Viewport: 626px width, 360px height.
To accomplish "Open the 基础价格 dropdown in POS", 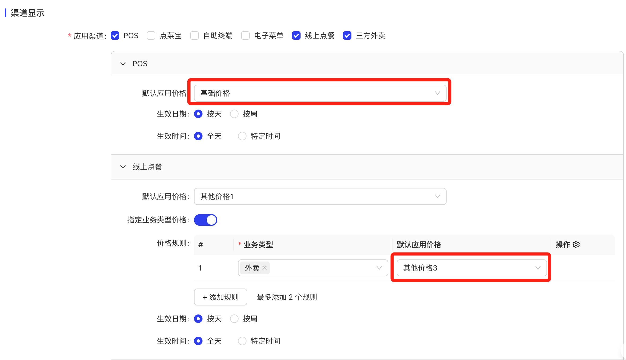I will 320,93.
